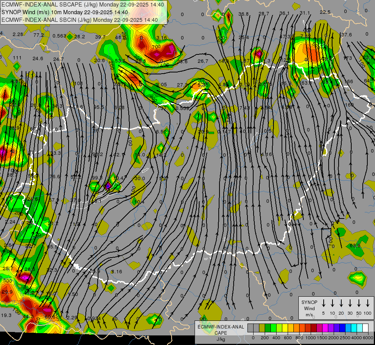Click the SYNOP Wind m/s legend label
The image size is (375, 345).
[309, 308]
